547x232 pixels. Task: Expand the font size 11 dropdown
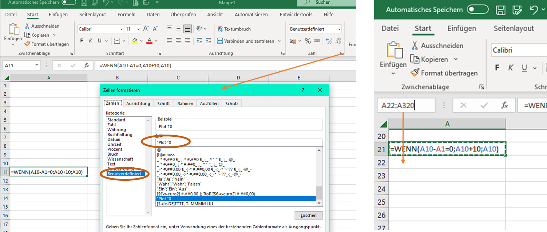coord(138,29)
